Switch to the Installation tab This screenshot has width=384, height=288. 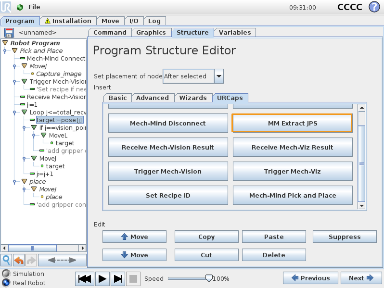point(68,21)
